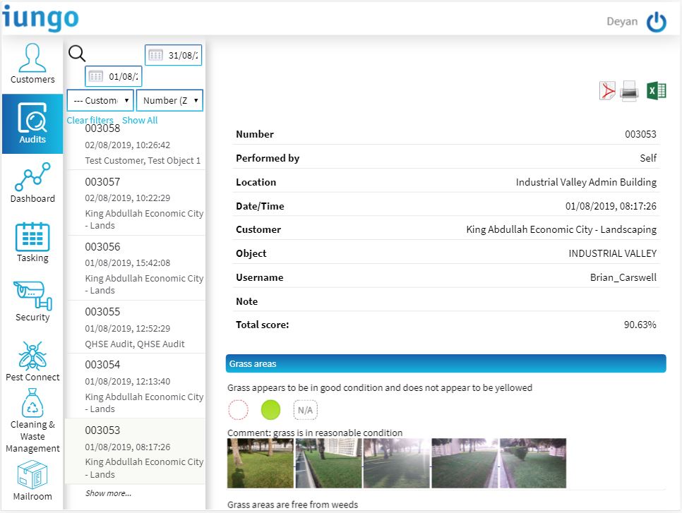This screenshot has width=682, height=513.
Task: Open the Pest Connect bug icon
Action: (32, 356)
